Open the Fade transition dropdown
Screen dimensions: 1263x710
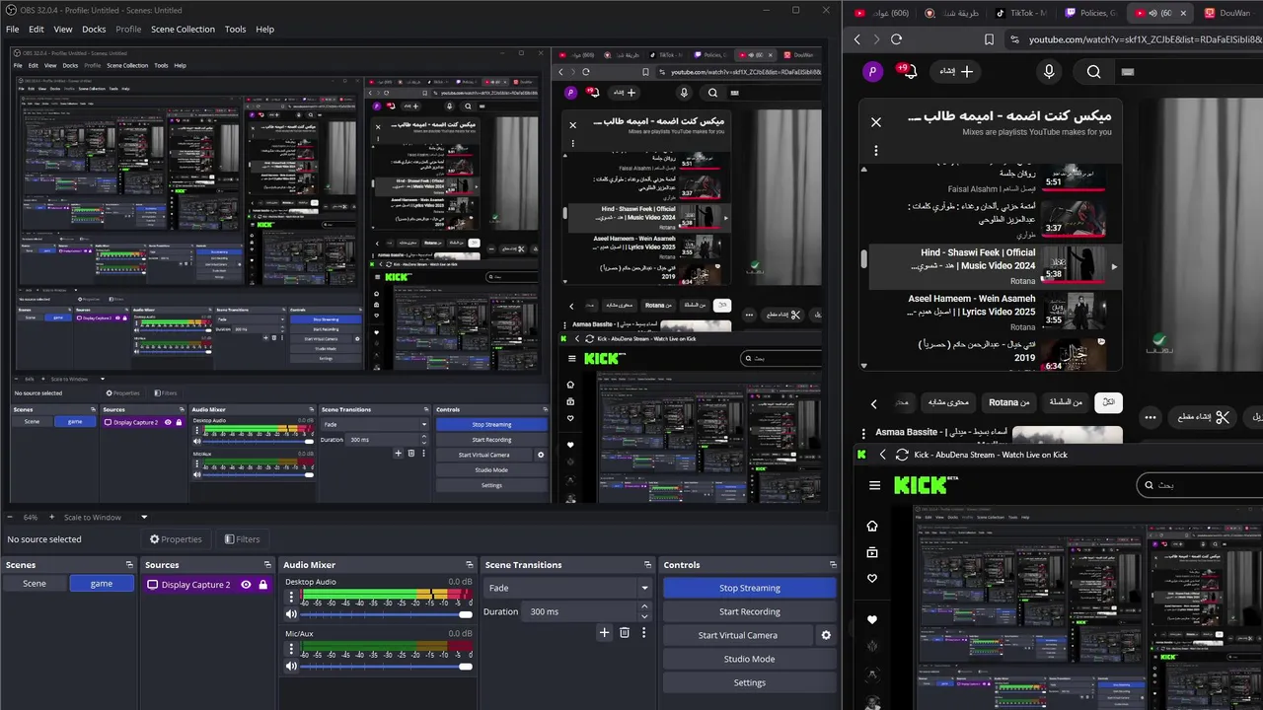pyautogui.click(x=567, y=588)
